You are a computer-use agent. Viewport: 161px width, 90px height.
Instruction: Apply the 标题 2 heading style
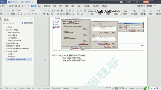108,12
